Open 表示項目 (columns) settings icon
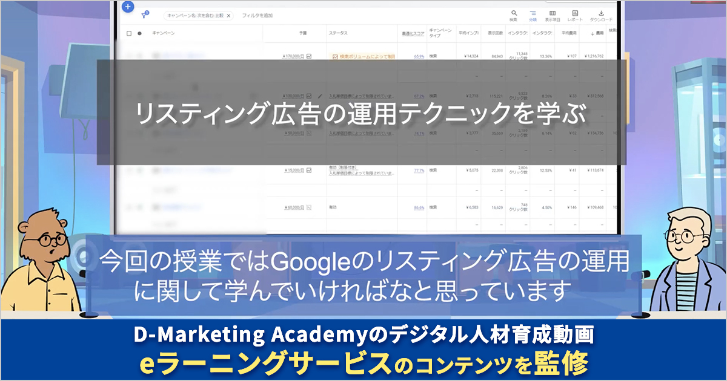 [553, 13]
